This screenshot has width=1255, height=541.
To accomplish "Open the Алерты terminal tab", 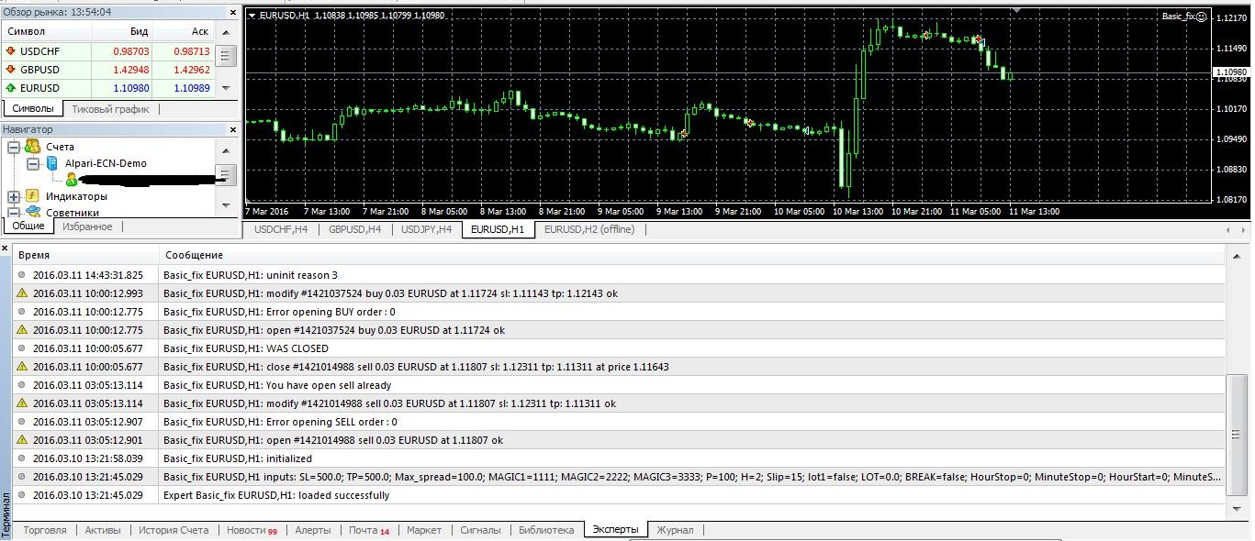I will coord(313,530).
